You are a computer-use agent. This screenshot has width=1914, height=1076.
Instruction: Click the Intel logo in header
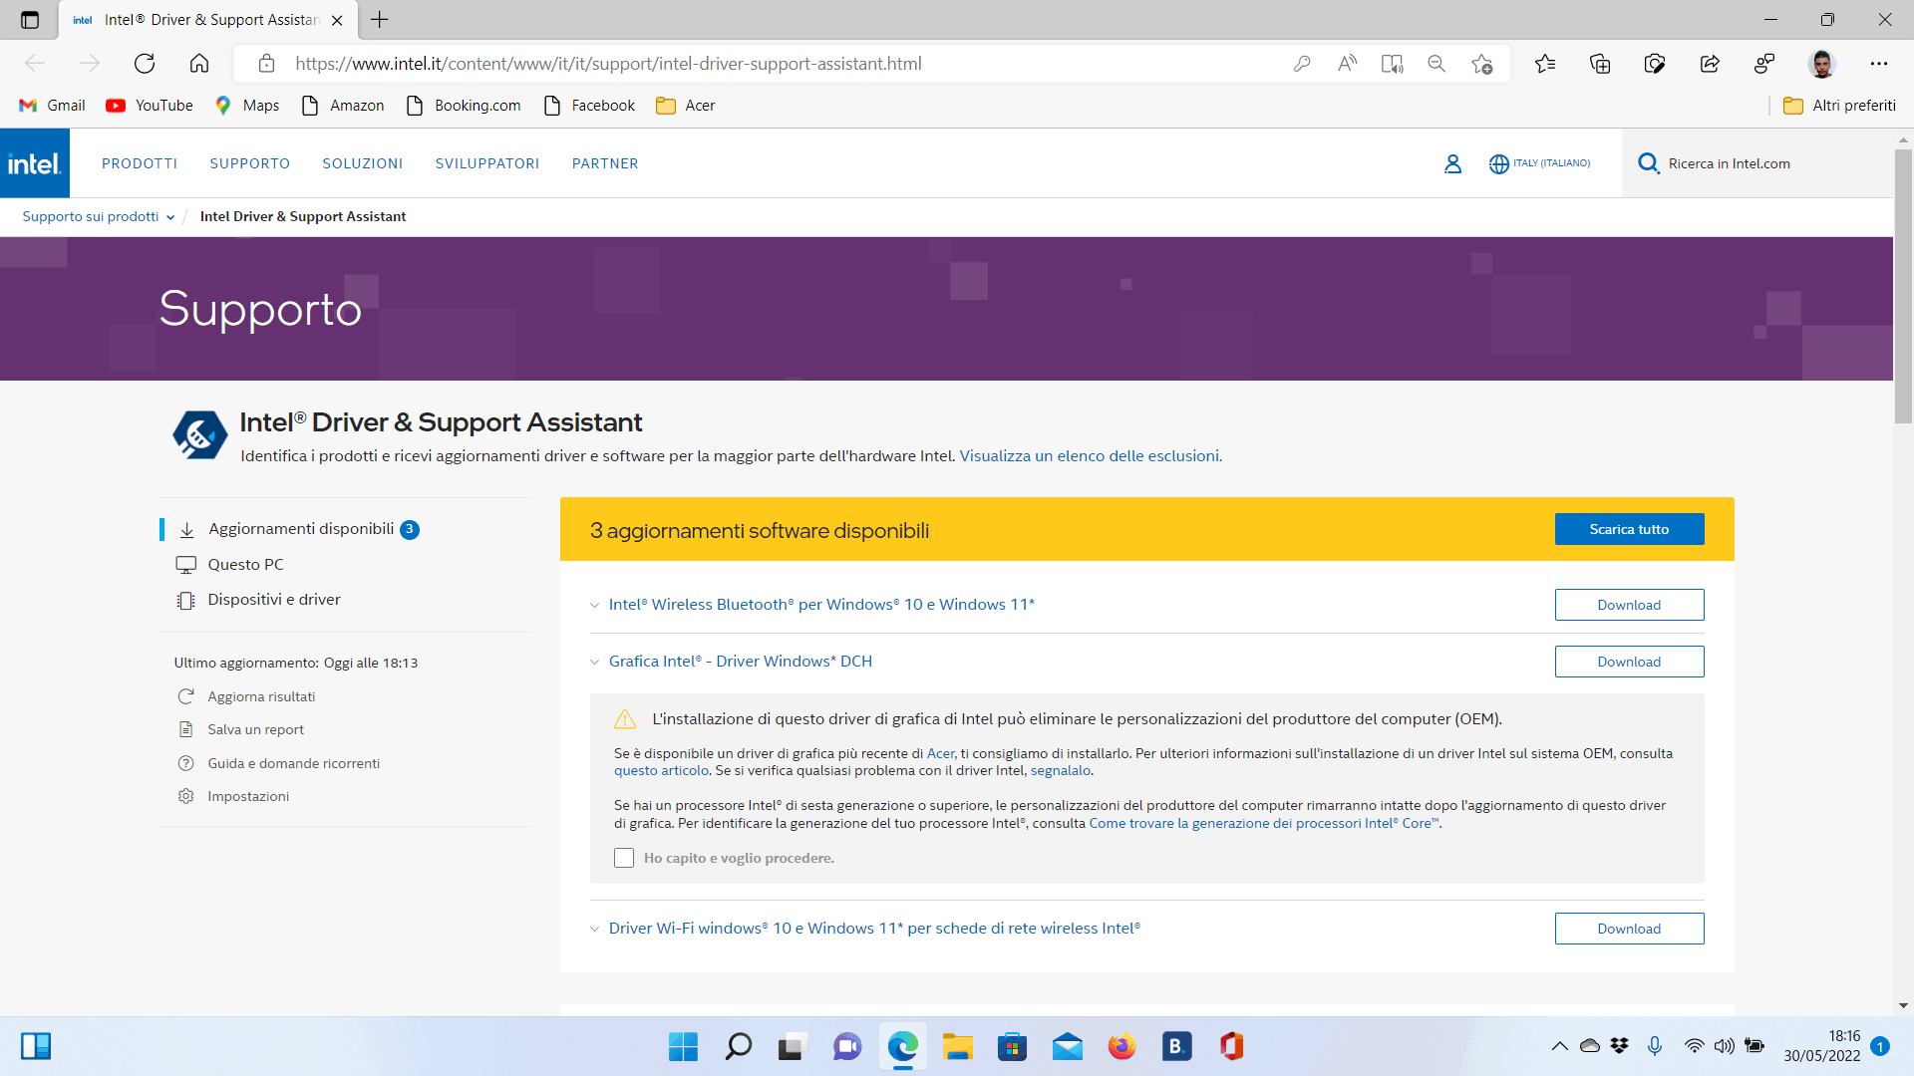[x=35, y=163]
